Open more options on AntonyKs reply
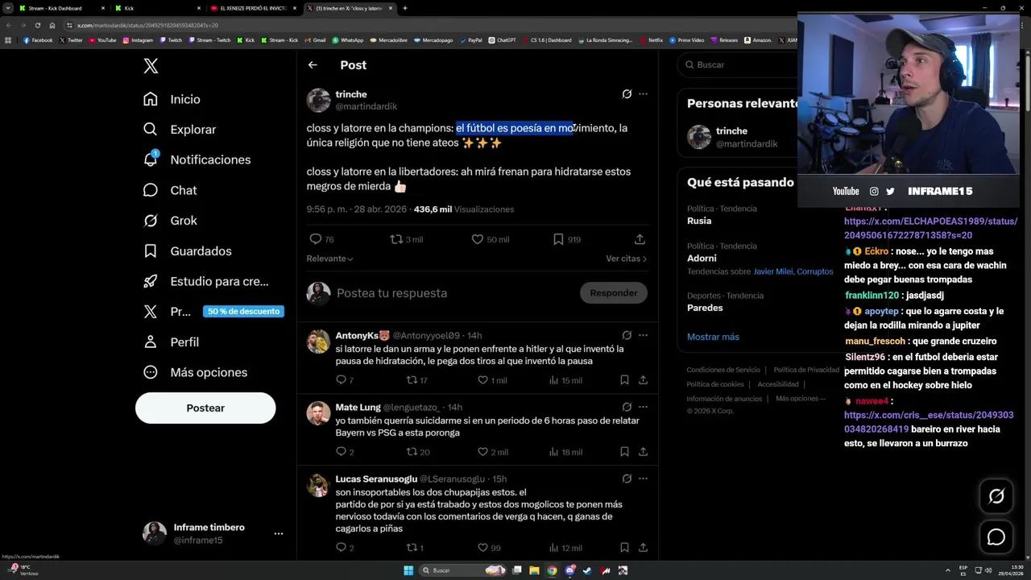This screenshot has height=580, width=1031. coord(643,335)
